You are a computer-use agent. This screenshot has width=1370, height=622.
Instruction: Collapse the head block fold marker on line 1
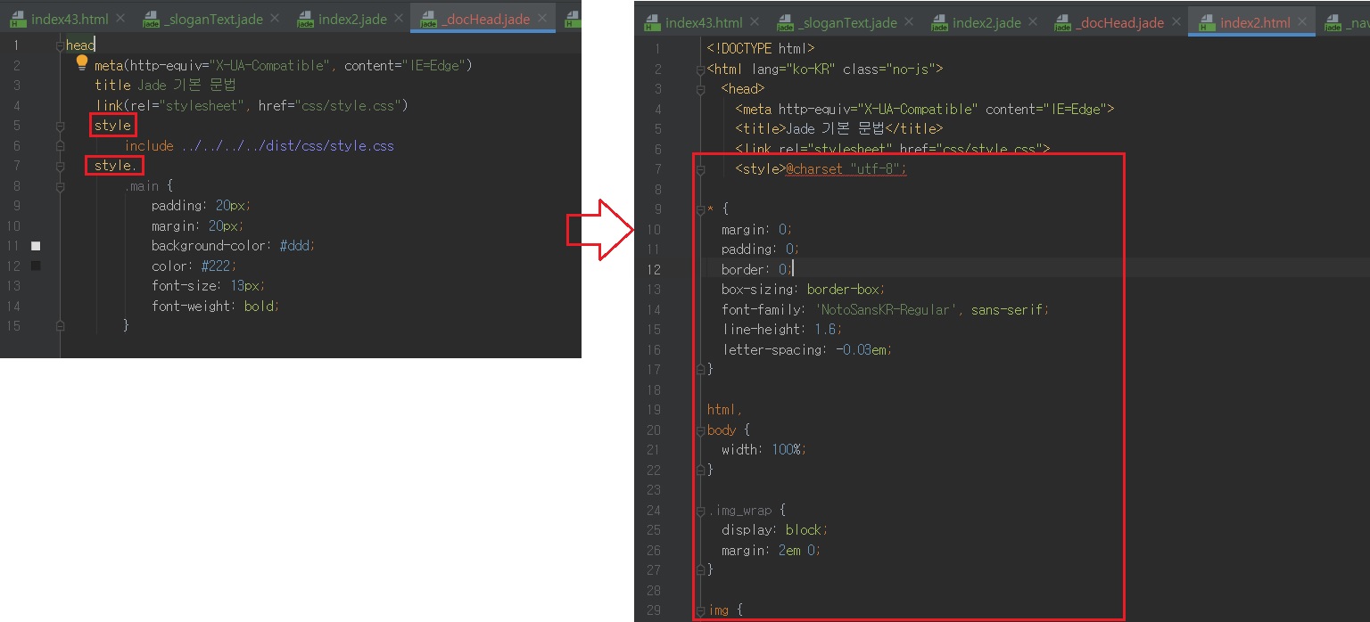[x=60, y=45]
